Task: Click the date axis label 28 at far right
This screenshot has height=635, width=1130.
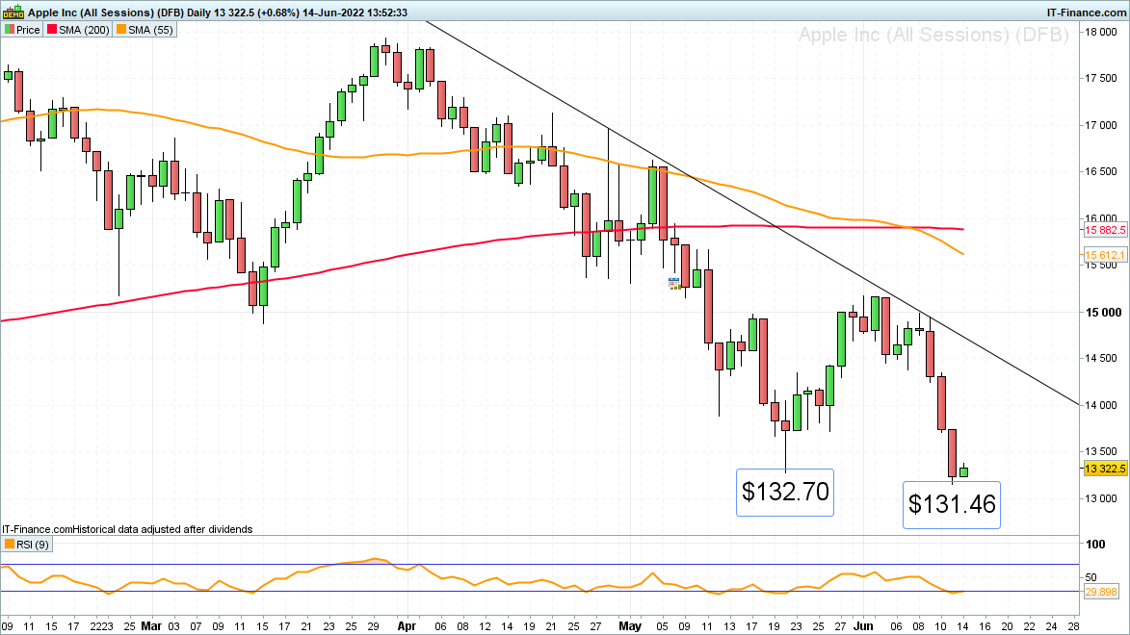Action: tap(1072, 626)
